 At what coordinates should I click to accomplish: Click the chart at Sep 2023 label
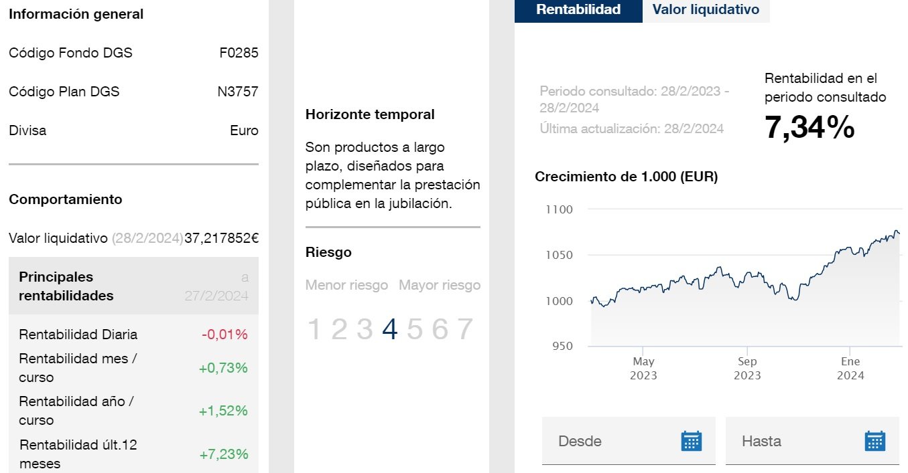pos(747,368)
